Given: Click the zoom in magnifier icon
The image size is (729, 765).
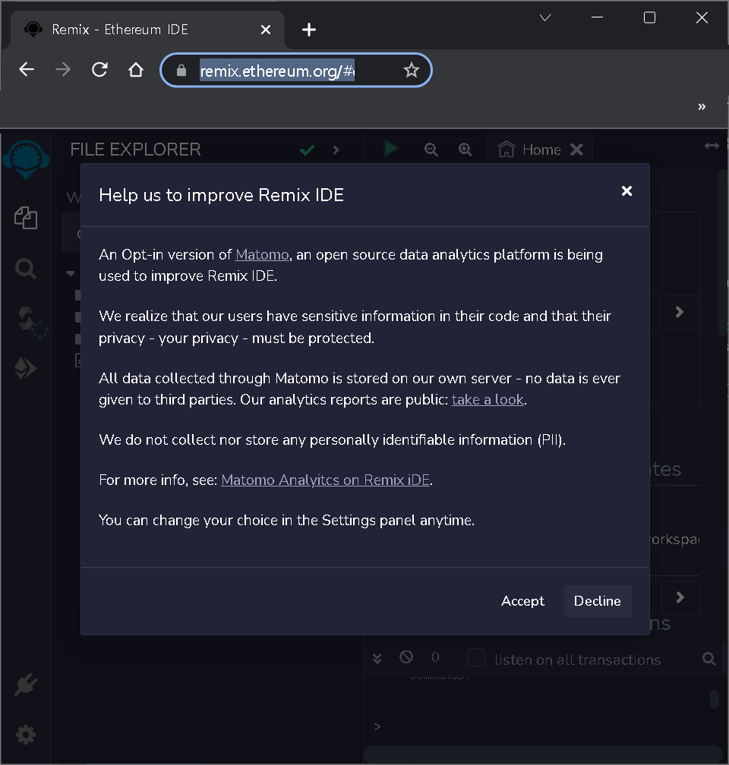Looking at the screenshot, I should coord(465,150).
